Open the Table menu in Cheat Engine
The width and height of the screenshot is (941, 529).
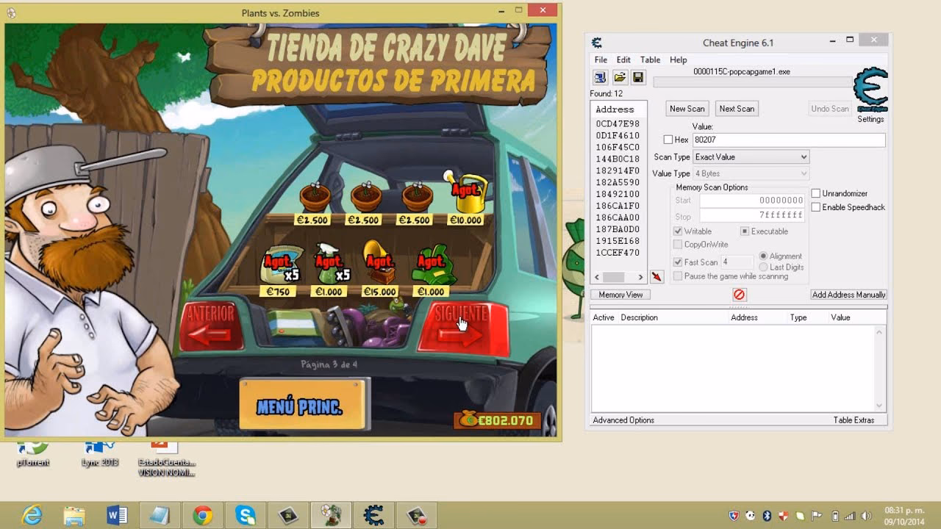click(x=650, y=60)
